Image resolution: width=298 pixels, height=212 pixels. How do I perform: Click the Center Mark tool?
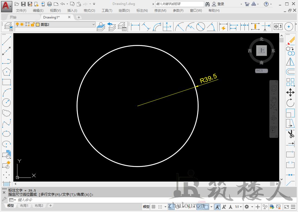pyautogui.click(x=289, y=27)
